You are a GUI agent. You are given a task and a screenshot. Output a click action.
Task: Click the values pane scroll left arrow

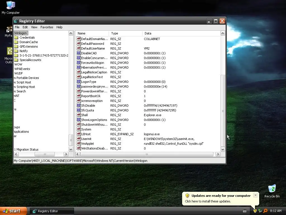[x=78, y=154]
